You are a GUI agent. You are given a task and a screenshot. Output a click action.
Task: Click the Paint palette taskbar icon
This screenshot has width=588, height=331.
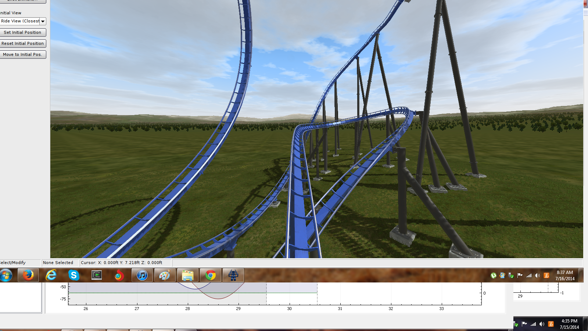coord(165,275)
